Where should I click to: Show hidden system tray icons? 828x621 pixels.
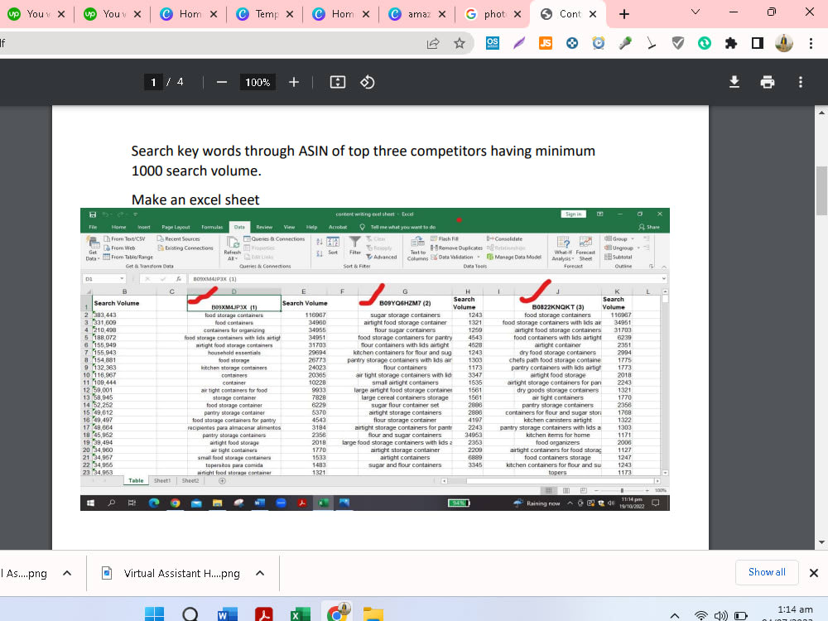(674, 616)
